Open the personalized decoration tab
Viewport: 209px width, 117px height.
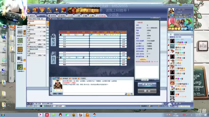82,79
